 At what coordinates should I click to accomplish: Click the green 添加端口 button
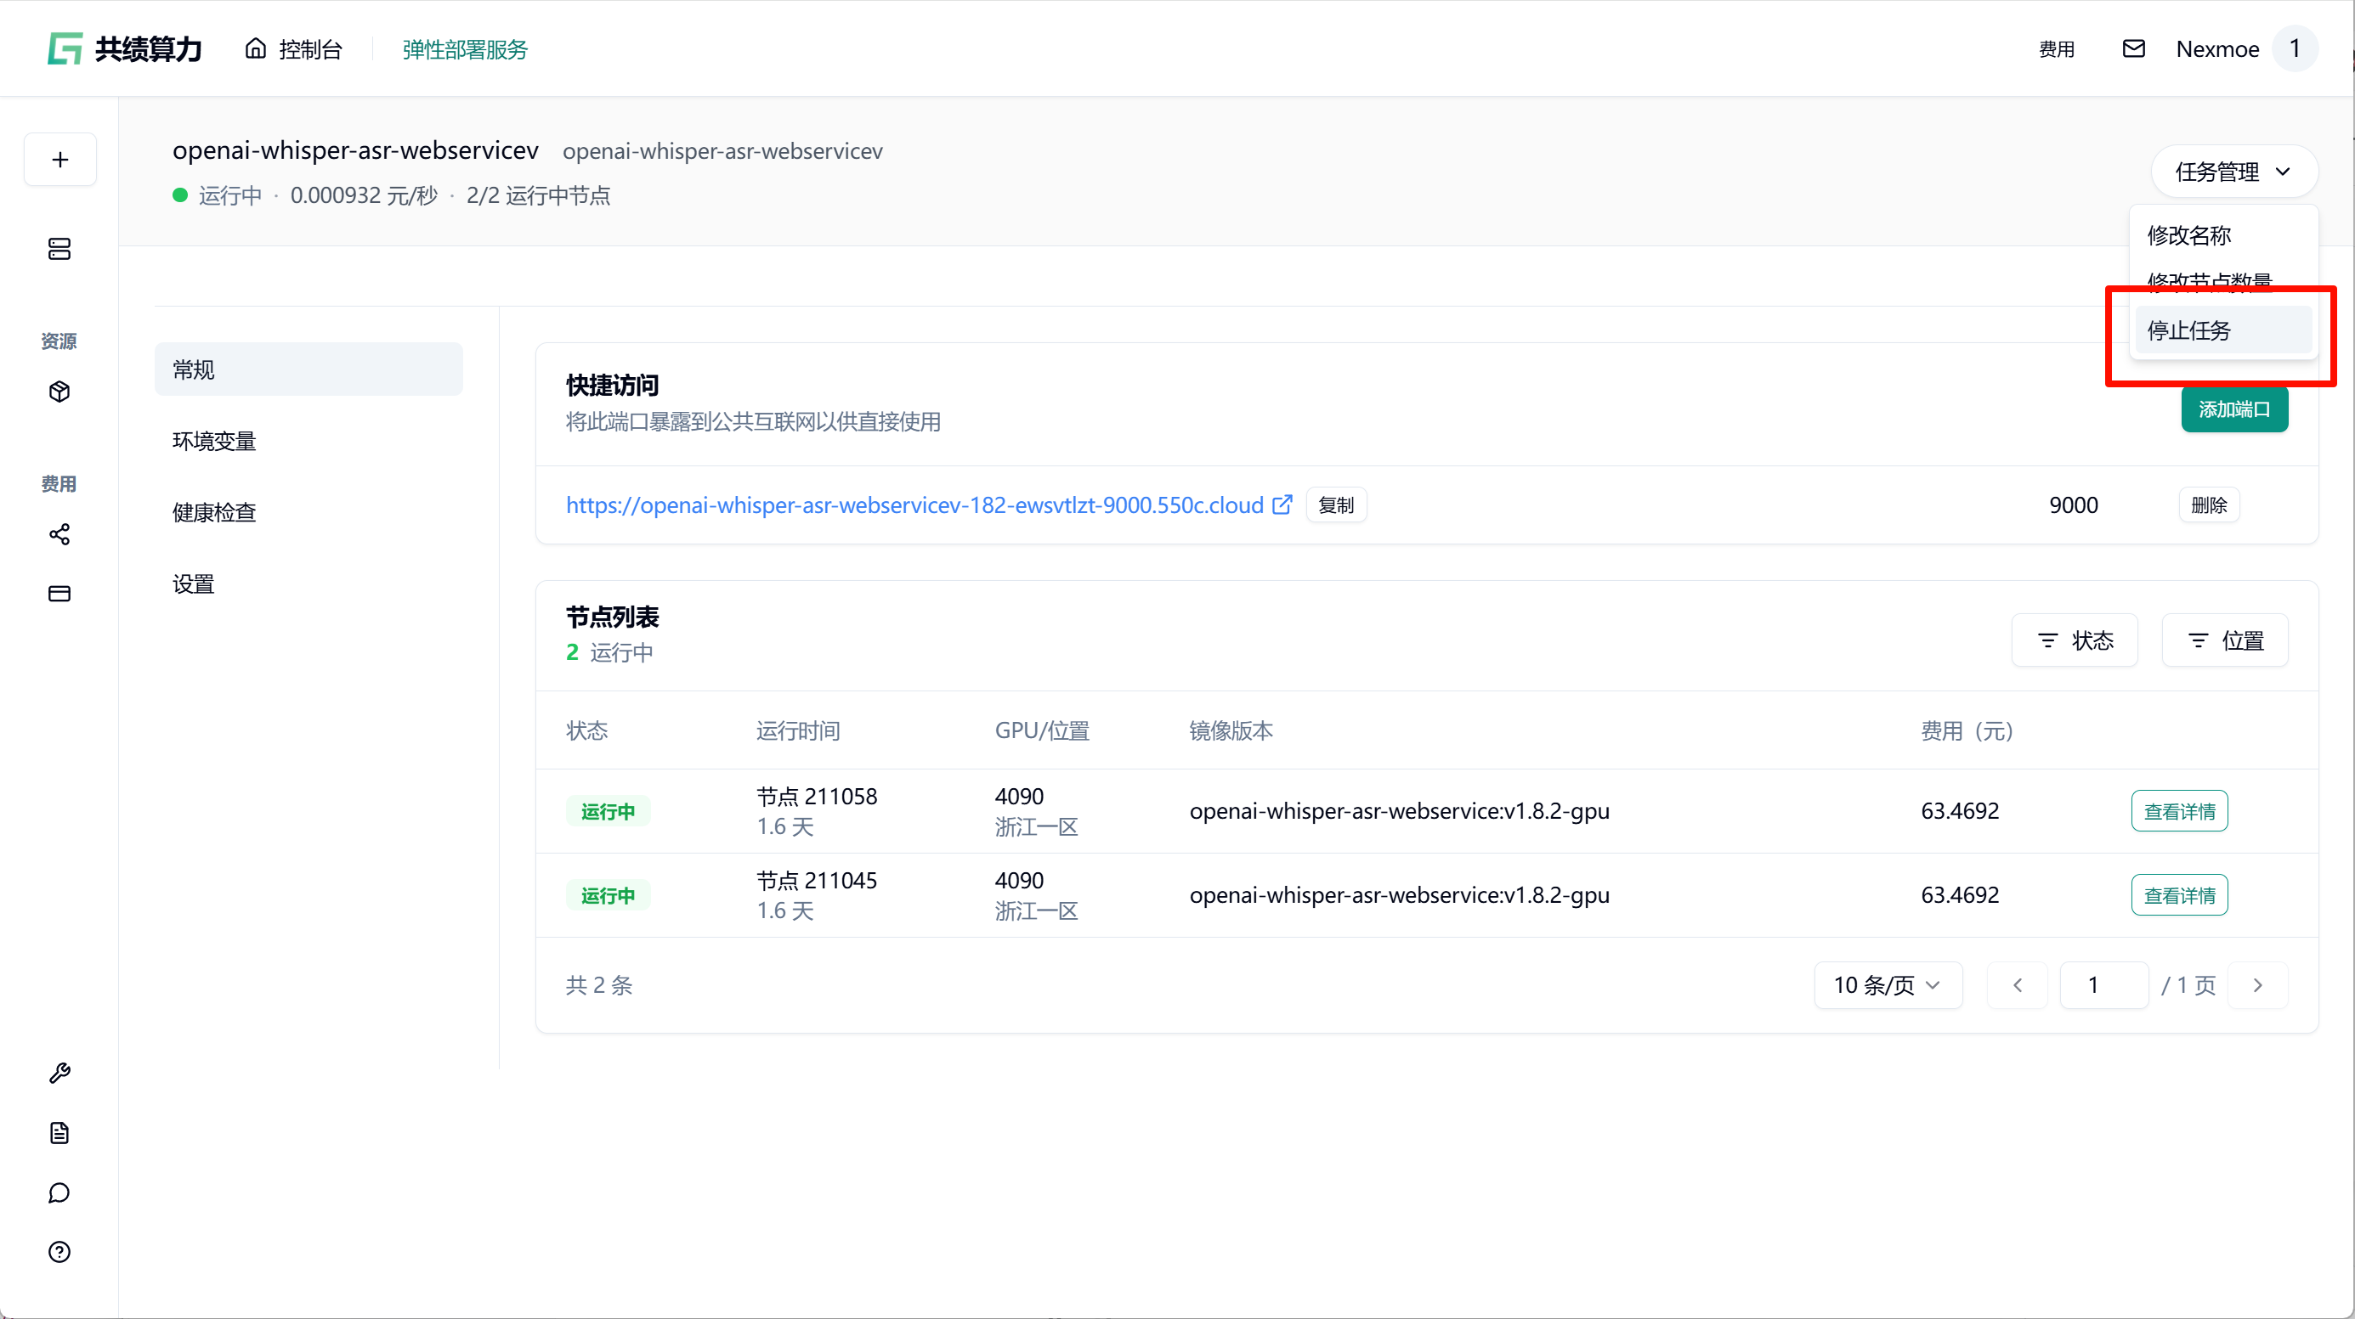click(x=2233, y=409)
